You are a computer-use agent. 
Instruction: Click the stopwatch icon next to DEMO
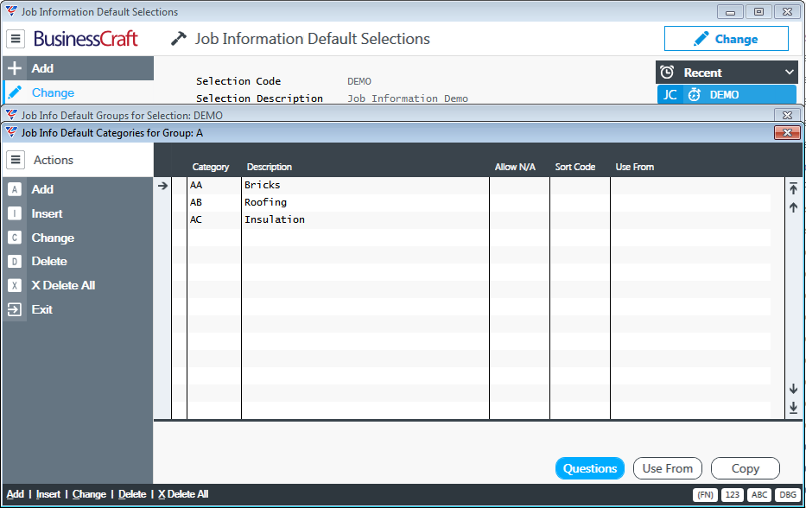coord(695,95)
